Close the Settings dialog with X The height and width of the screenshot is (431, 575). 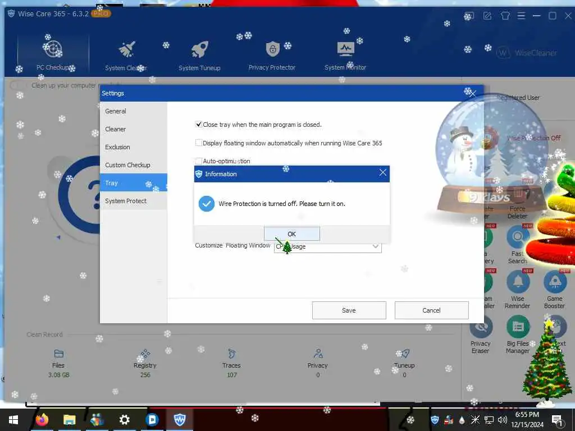(x=473, y=94)
